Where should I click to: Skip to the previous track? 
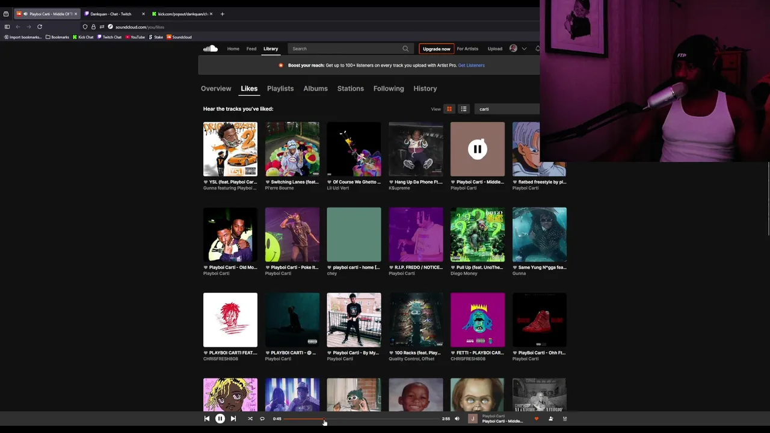[207, 419]
